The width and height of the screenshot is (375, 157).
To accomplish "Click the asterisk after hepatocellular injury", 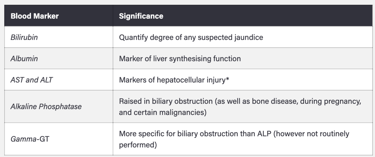I will click(x=227, y=79).
